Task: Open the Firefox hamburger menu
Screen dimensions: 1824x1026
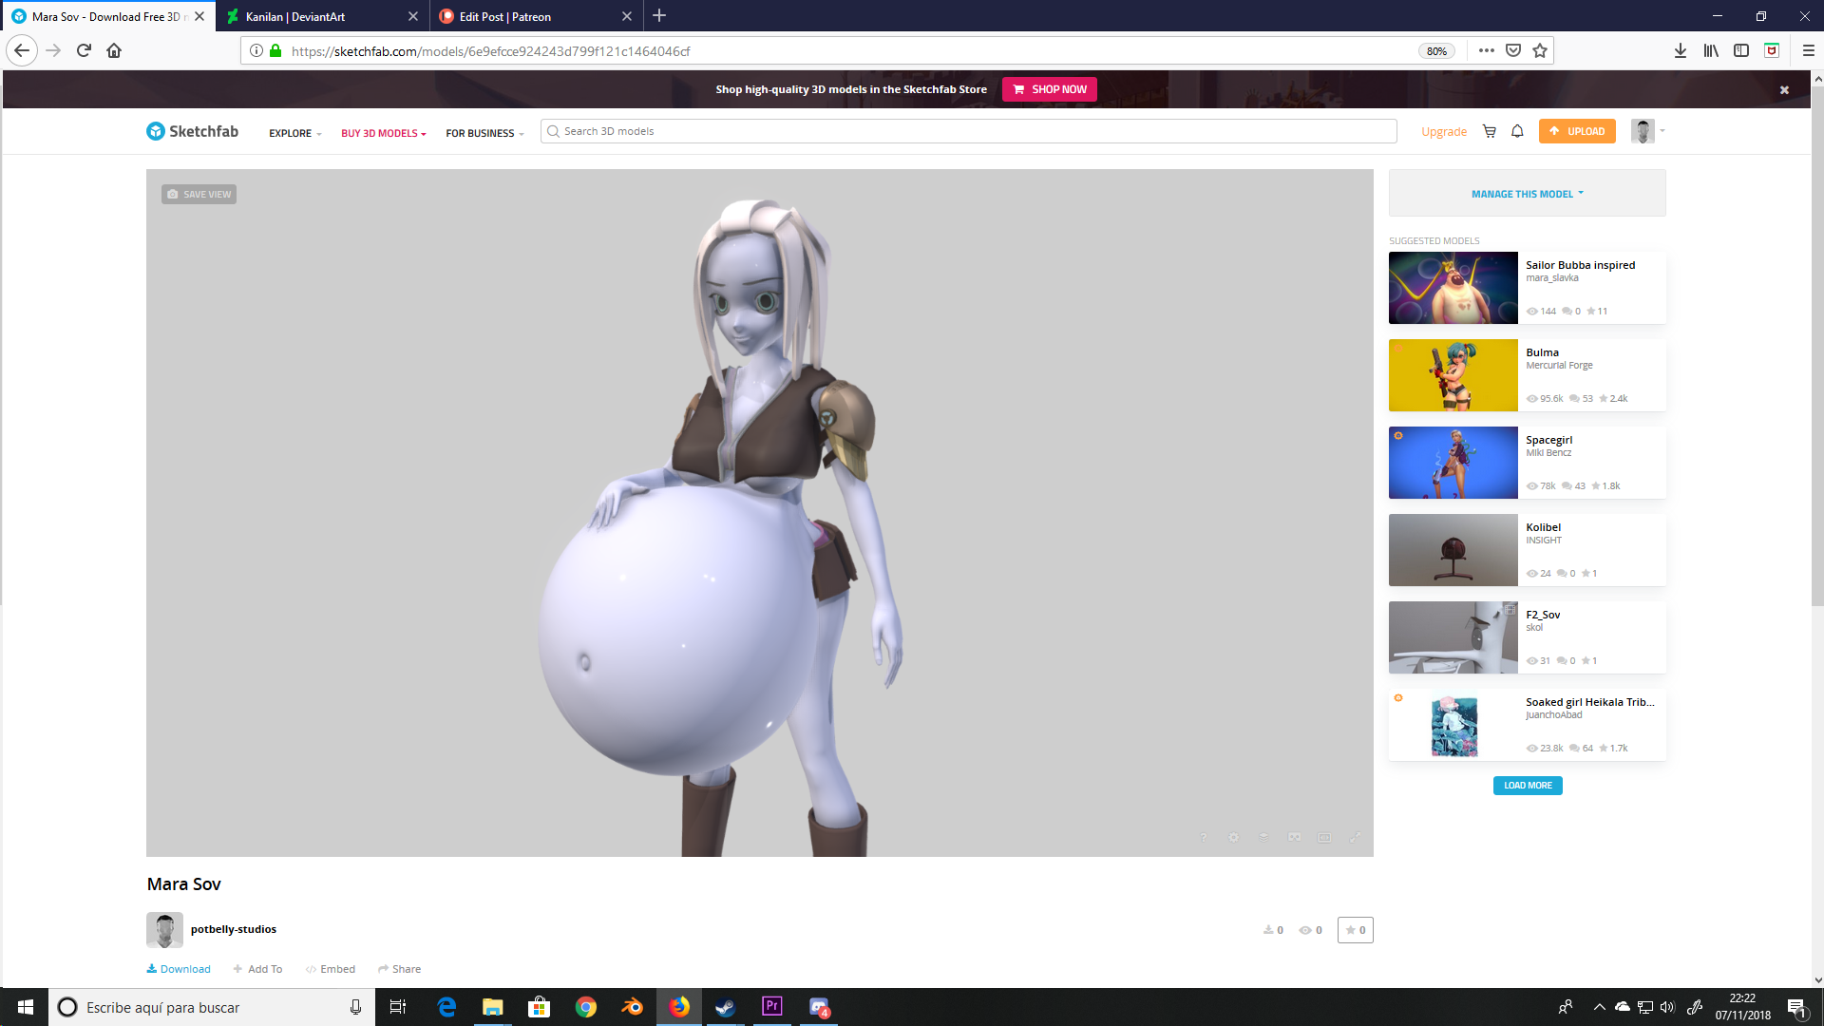Action: (x=1808, y=50)
